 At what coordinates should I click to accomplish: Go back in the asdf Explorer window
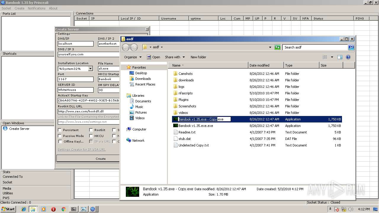pos(126,47)
